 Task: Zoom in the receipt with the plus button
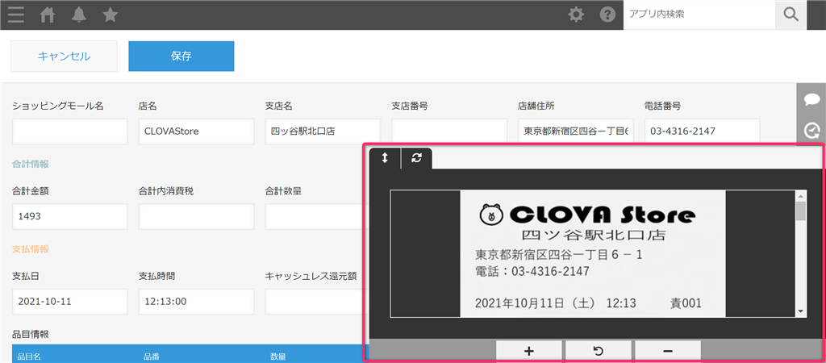(529, 351)
